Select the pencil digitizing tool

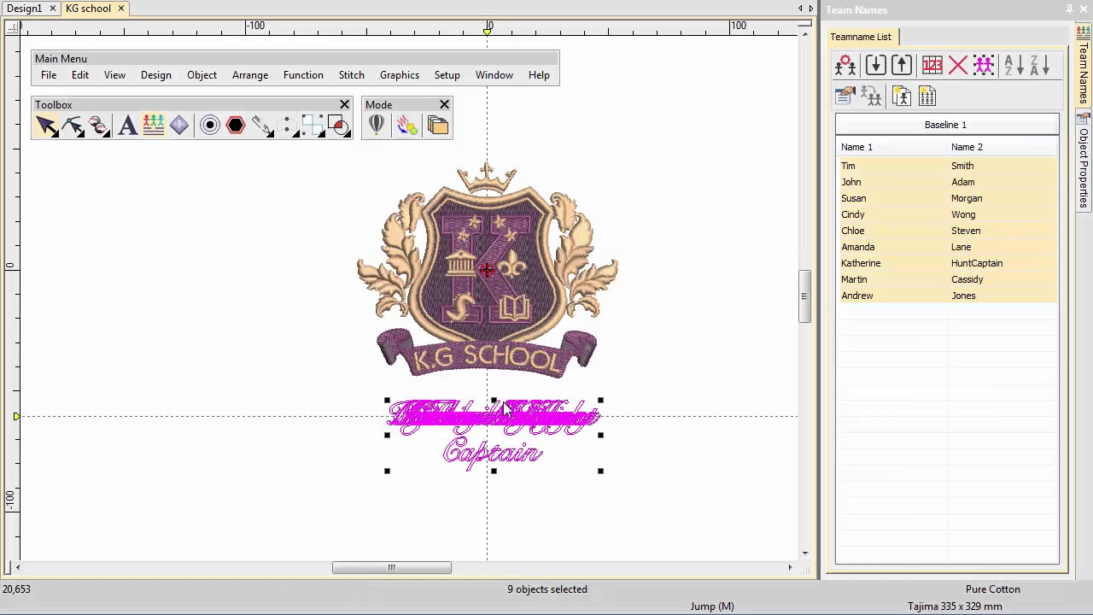(262, 126)
